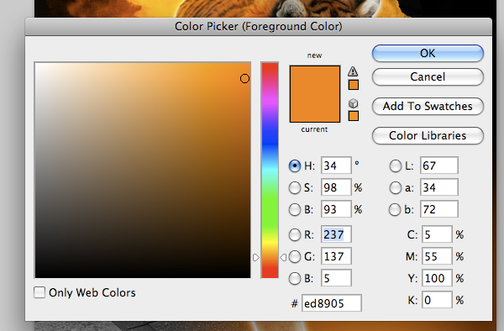Select the blue B radio button

tap(295, 278)
